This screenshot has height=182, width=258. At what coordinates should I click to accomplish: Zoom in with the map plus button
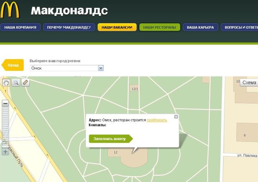pyautogui.click(x=5, y=151)
